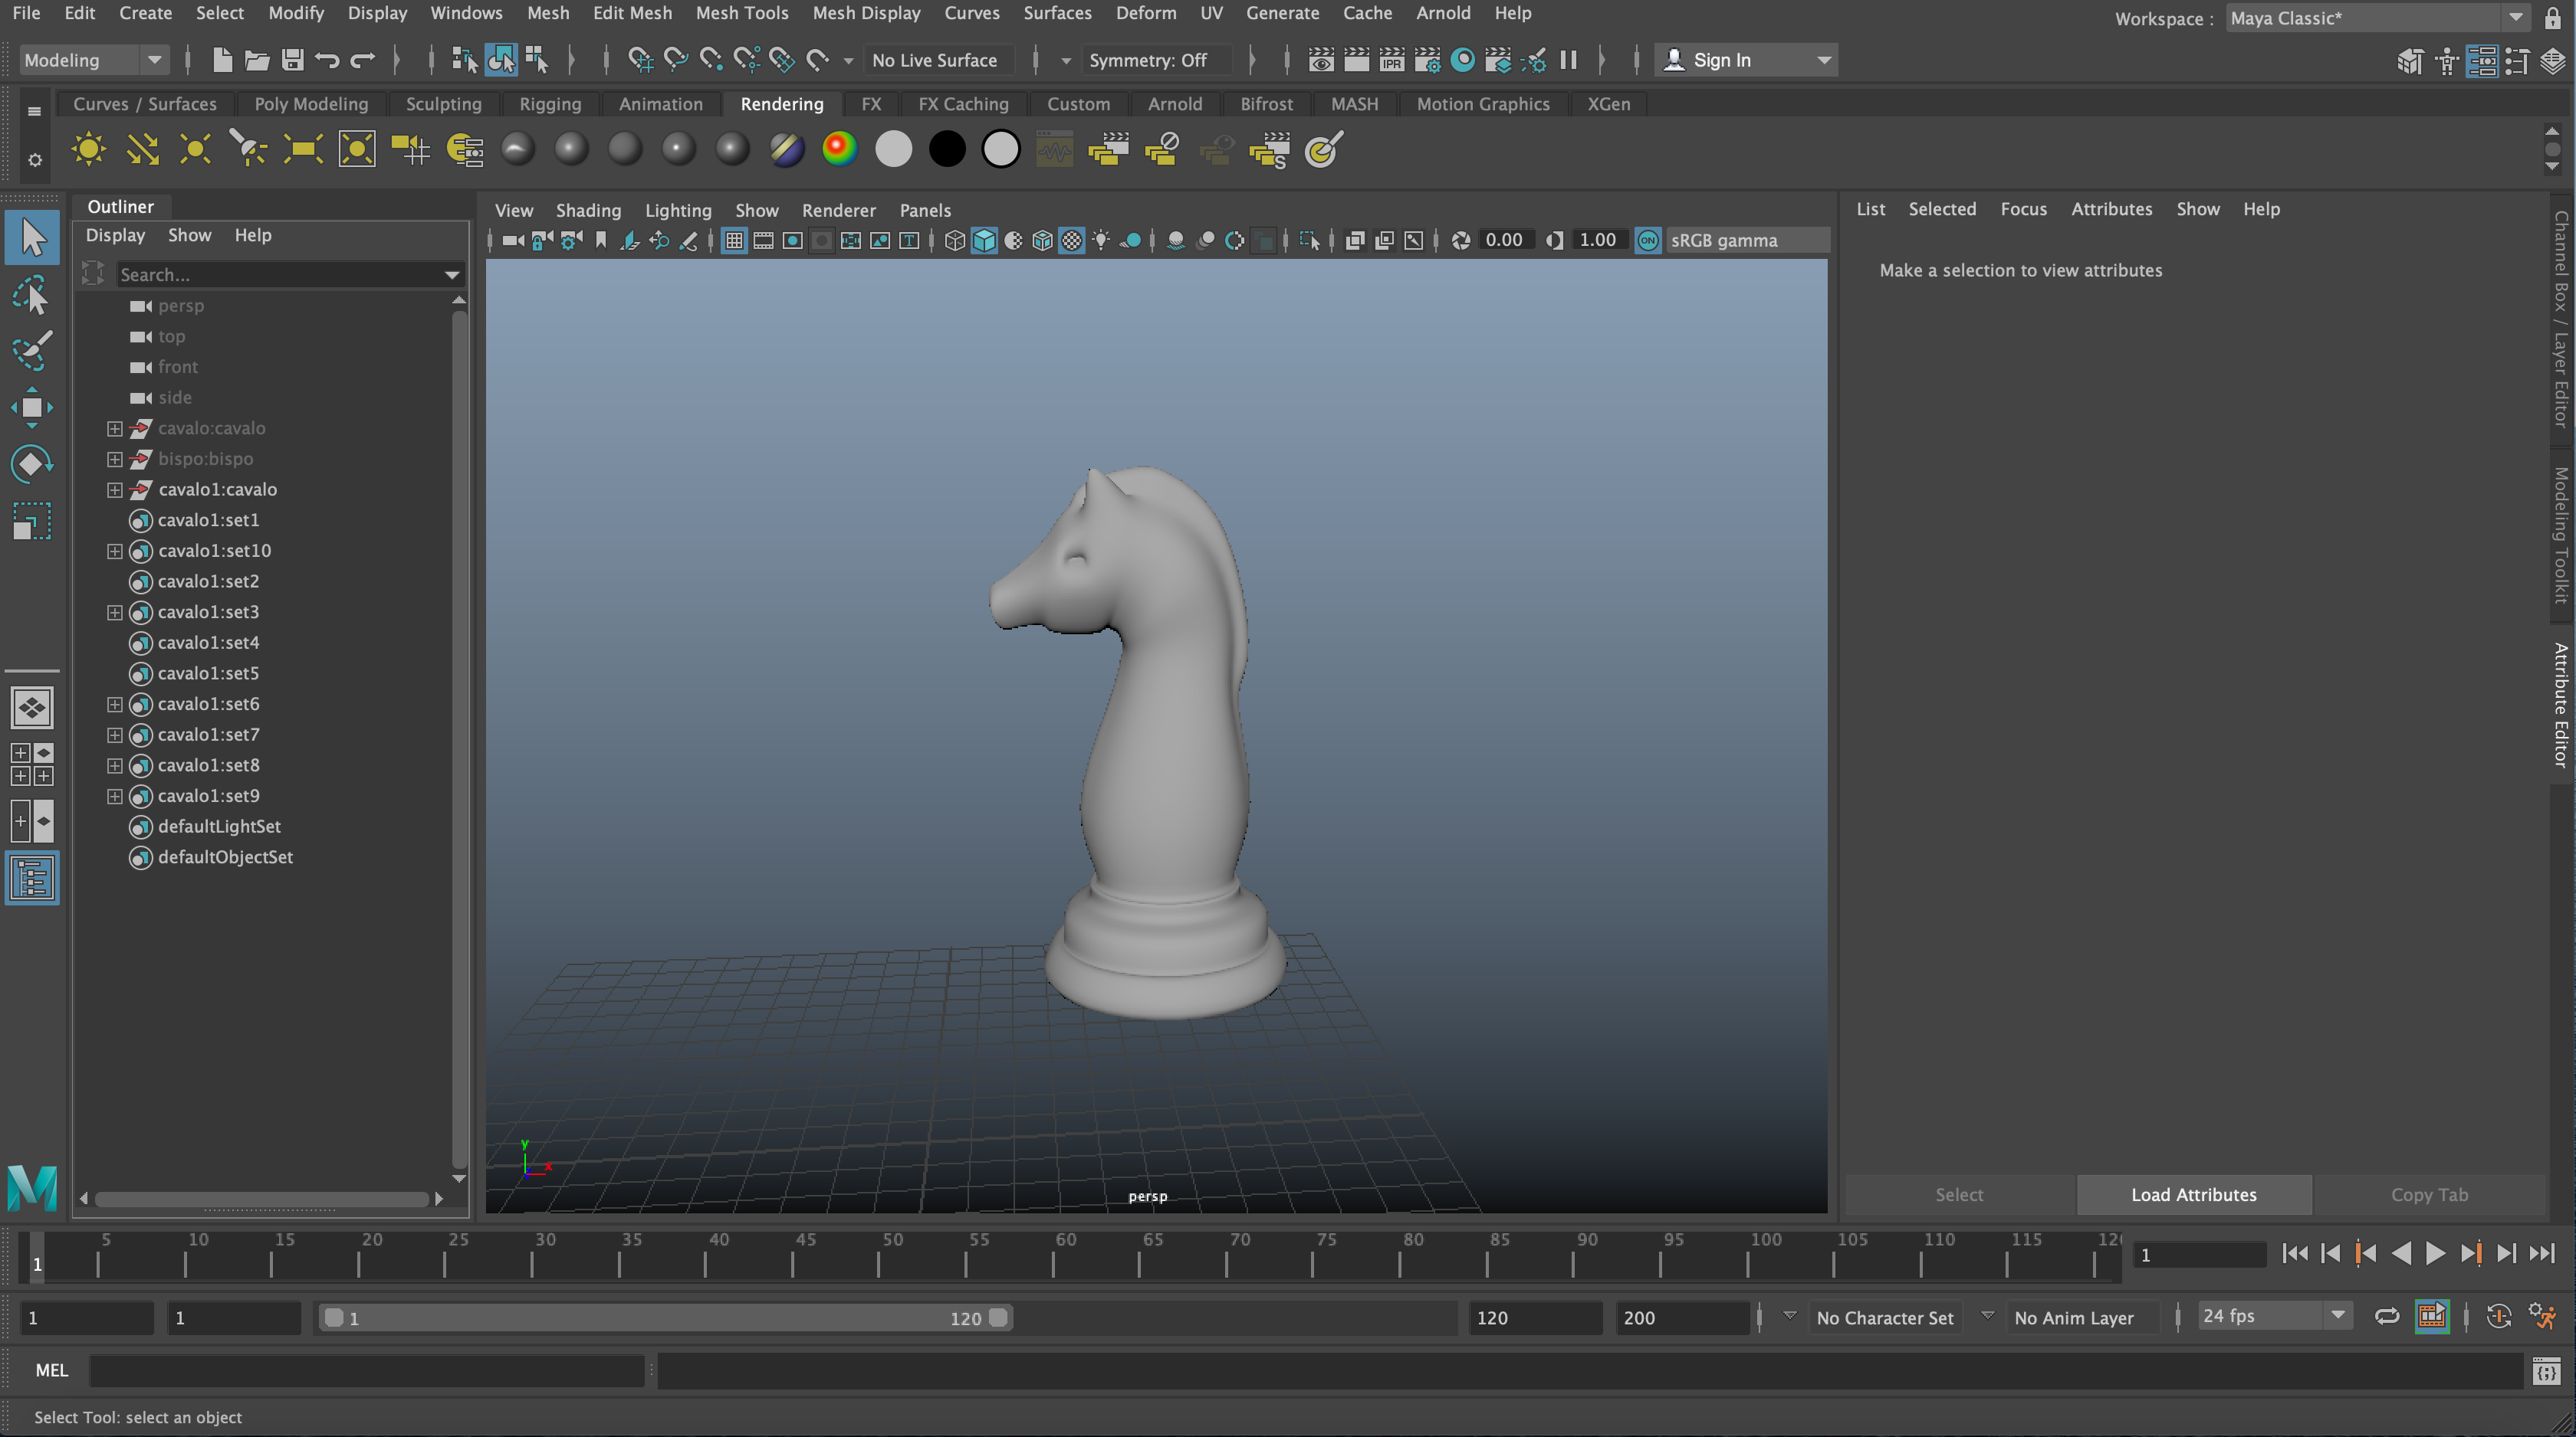
Task: Click the ambient light shelf icon
Action: coord(88,149)
